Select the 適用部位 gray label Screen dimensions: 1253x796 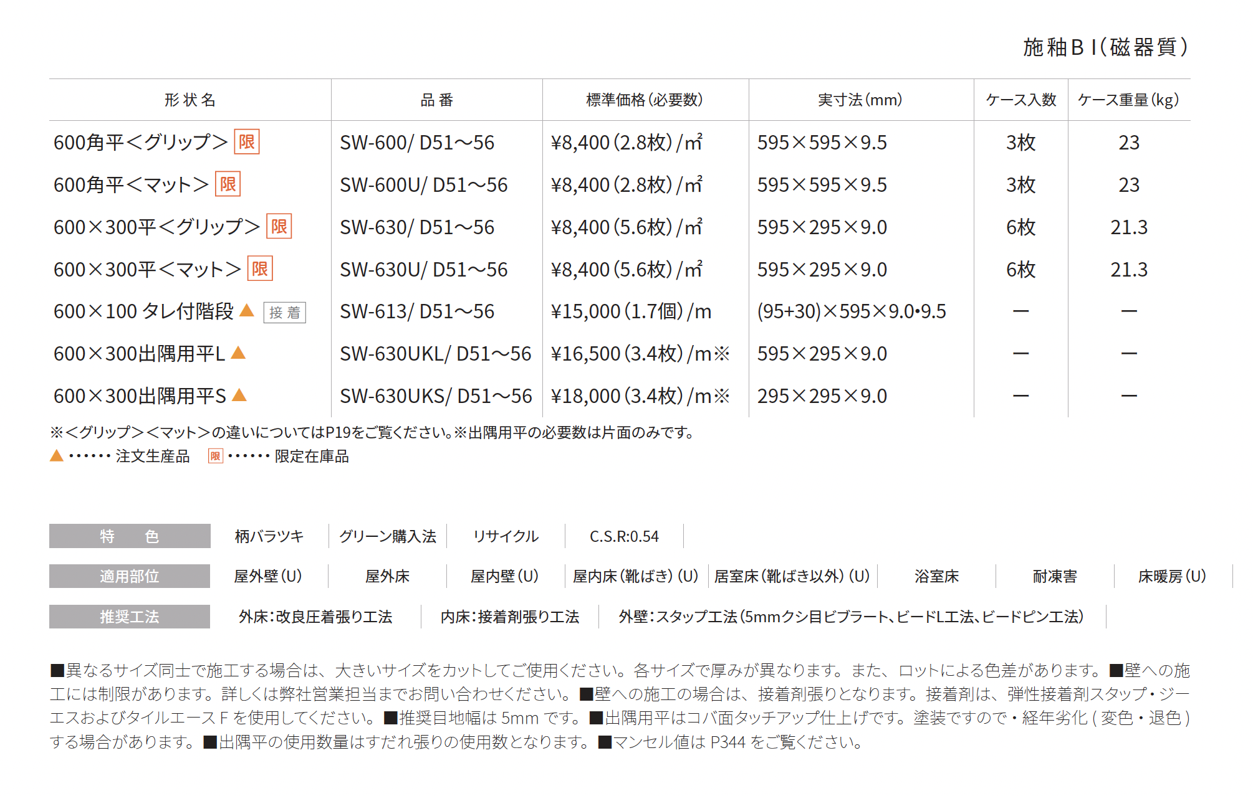pyautogui.click(x=130, y=576)
